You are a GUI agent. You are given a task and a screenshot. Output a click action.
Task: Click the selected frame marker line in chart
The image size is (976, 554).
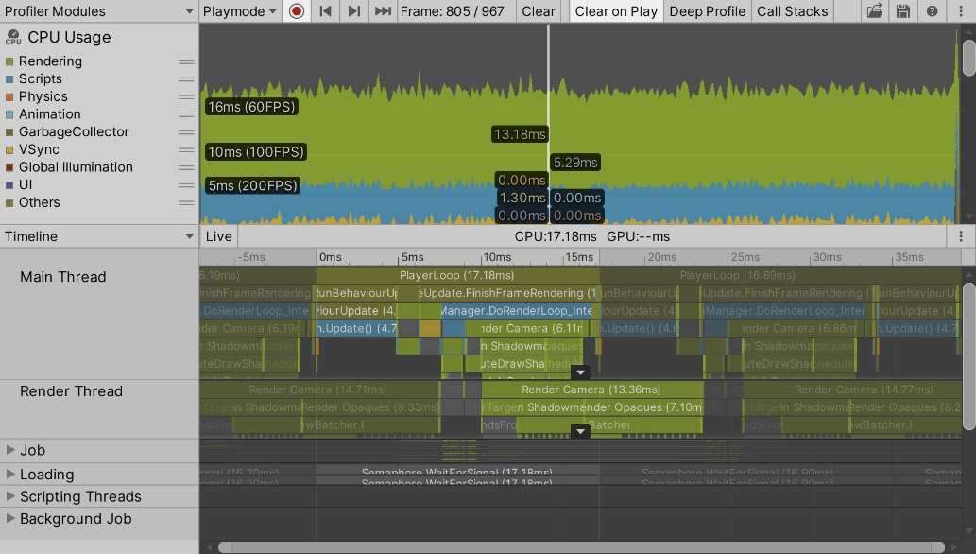tap(548, 124)
